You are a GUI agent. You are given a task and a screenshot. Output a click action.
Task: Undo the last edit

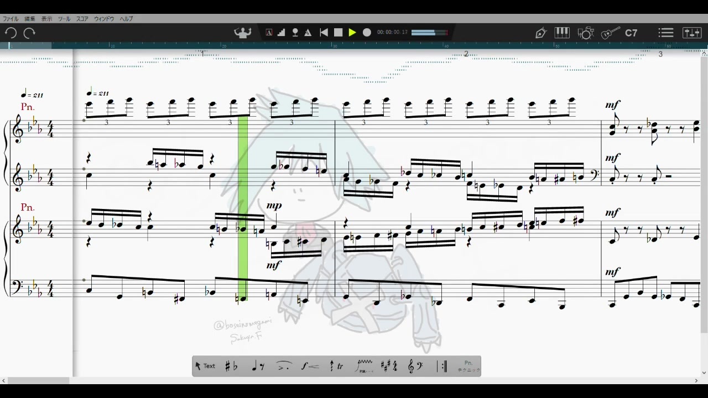11,33
